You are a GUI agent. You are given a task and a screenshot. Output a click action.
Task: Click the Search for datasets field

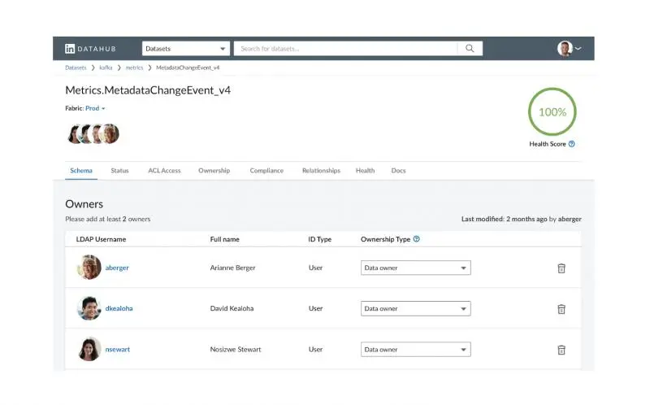tap(347, 49)
